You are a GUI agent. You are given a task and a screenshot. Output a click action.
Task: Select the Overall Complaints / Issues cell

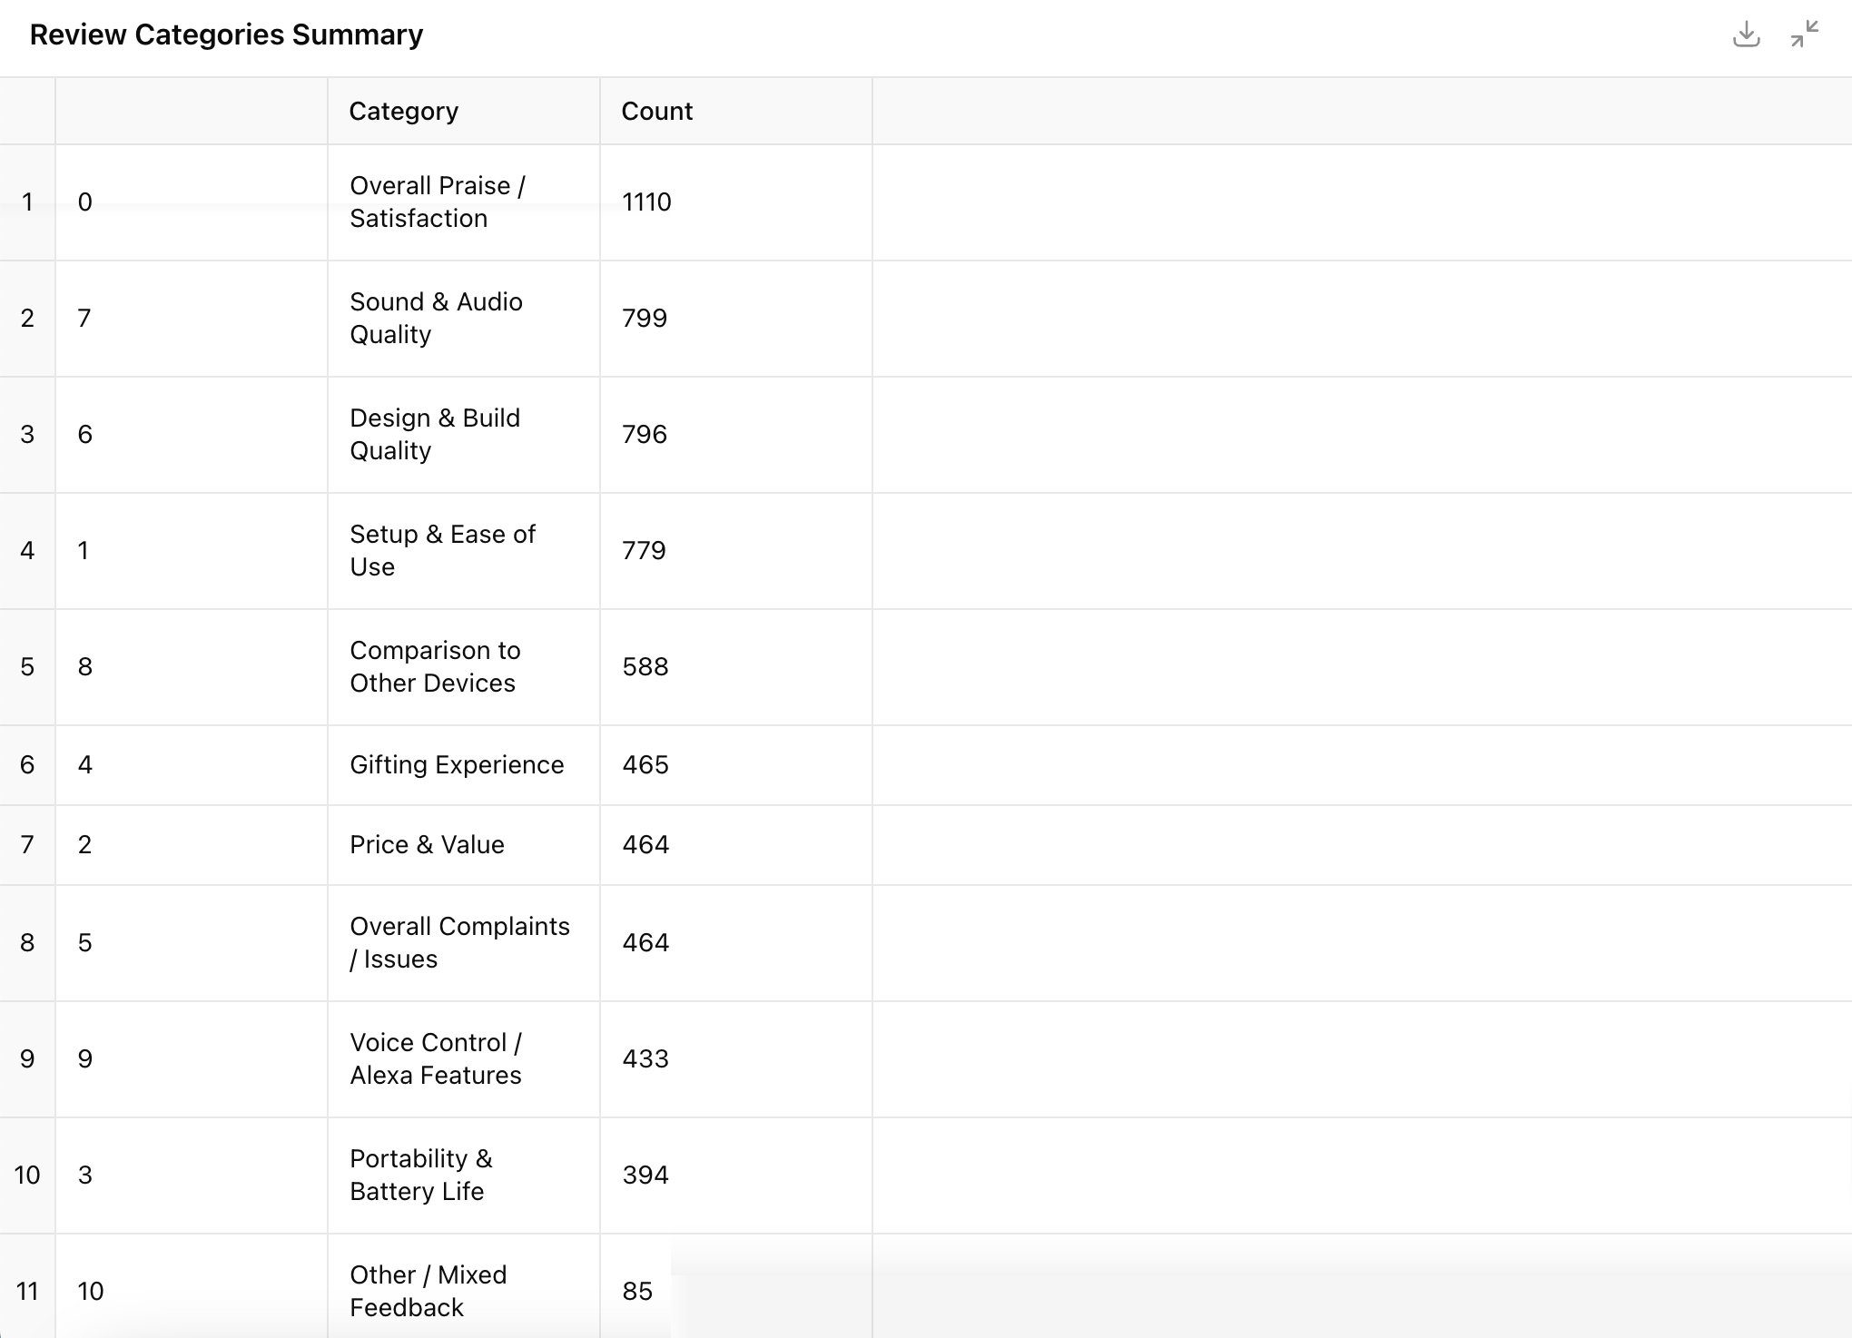459,942
